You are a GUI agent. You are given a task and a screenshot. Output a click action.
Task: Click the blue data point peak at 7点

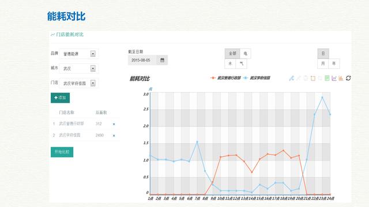(197, 142)
